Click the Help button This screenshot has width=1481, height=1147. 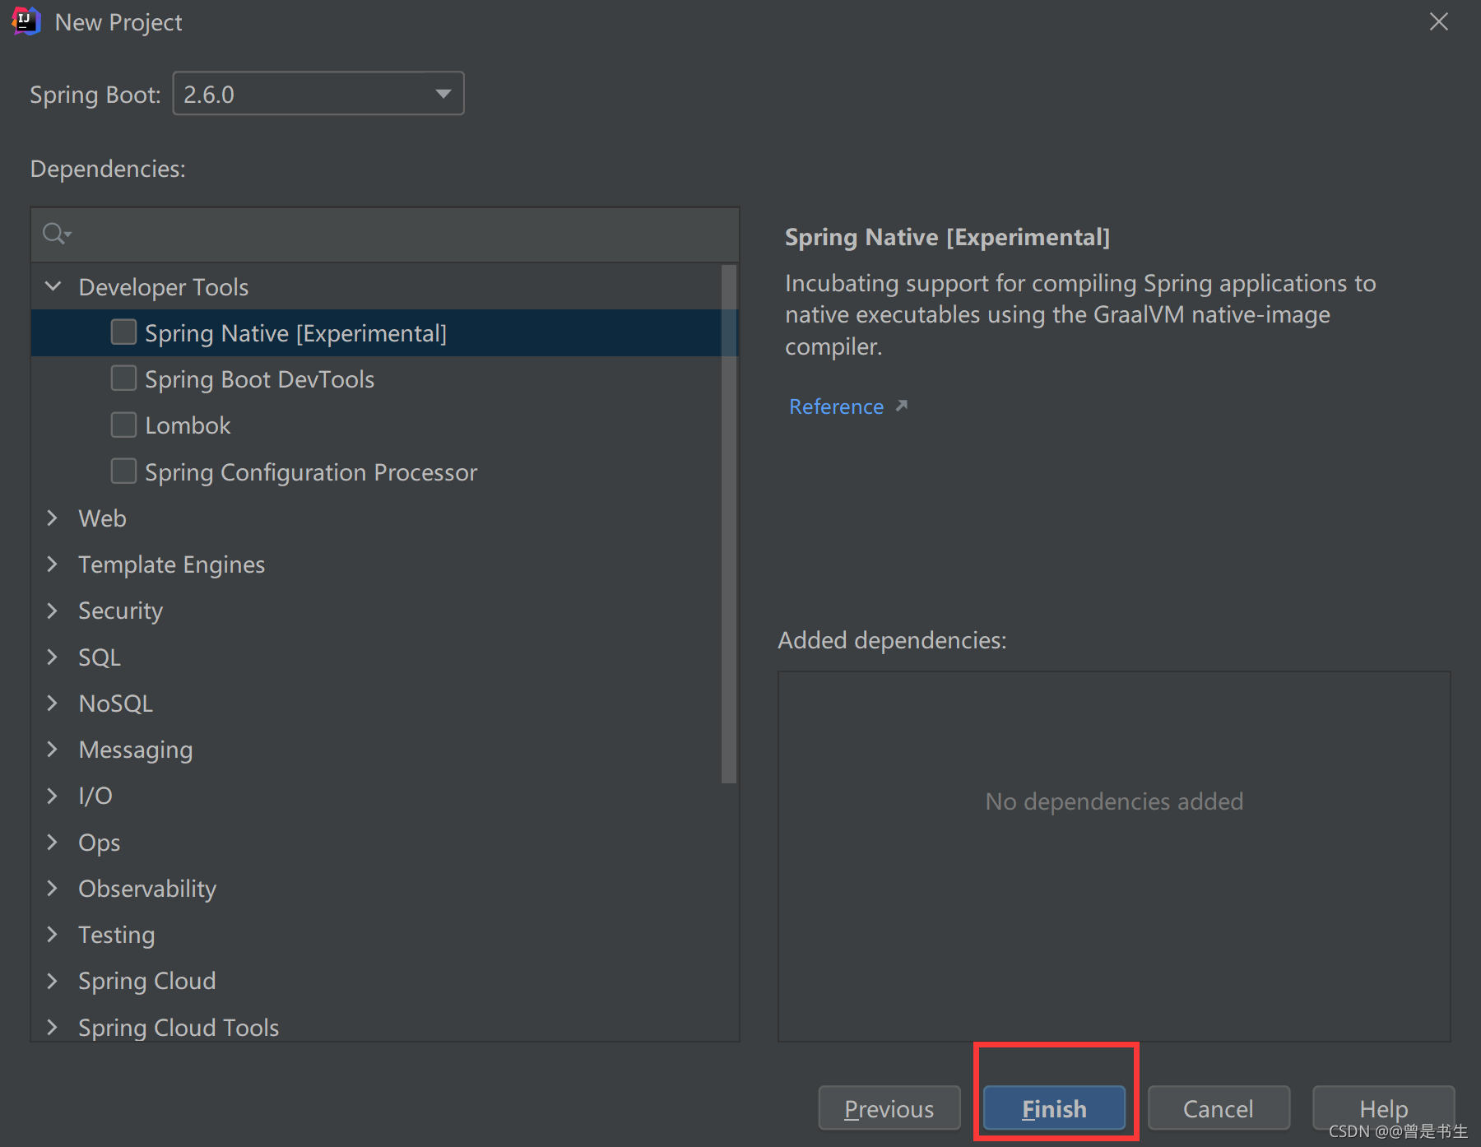coord(1383,1108)
